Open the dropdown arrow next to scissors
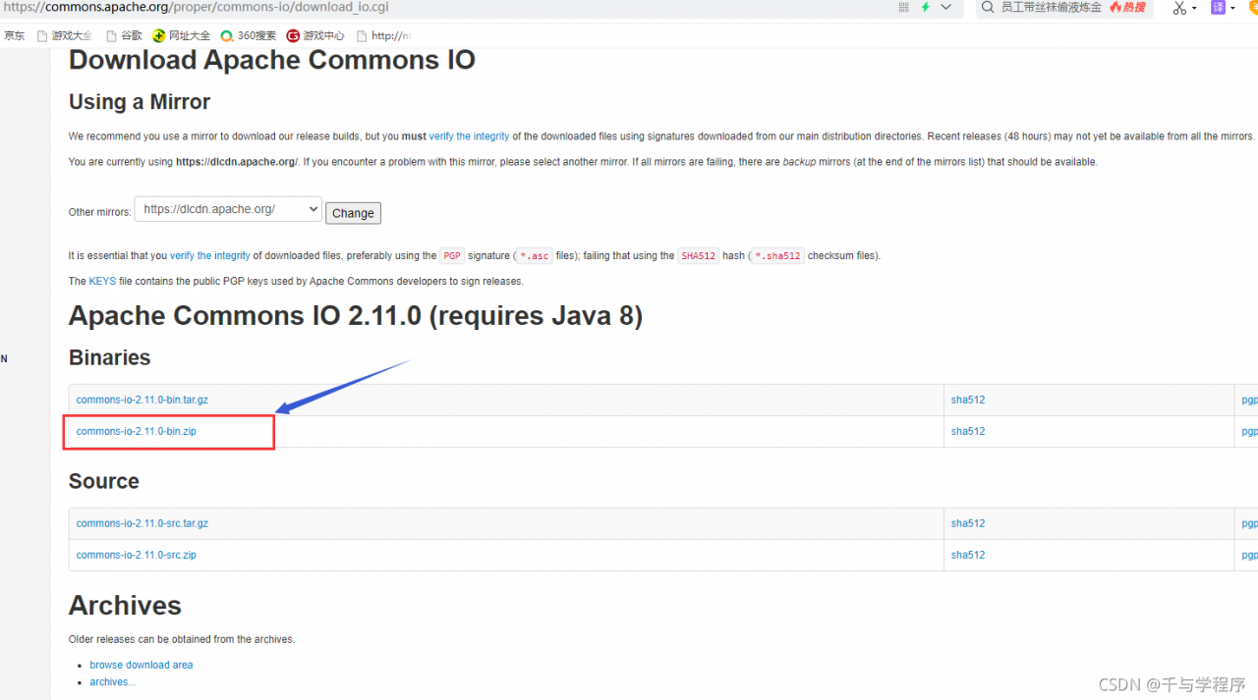This screenshot has height=700, width=1258. (1194, 8)
